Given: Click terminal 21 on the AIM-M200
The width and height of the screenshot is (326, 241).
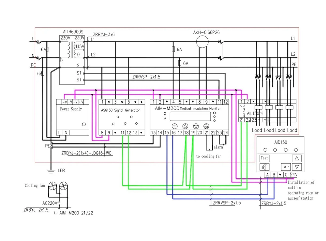Looking at the screenshot, I should pos(206,132).
